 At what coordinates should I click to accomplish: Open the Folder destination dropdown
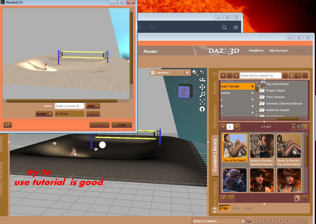[50, 114]
